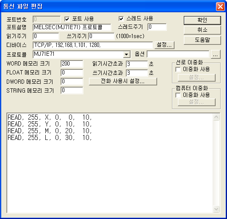Click the 읽기시간초과 input field
The width and height of the screenshot is (227, 219).
pos(137,64)
